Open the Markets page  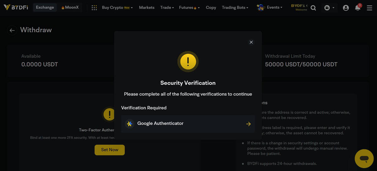point(147,8)
